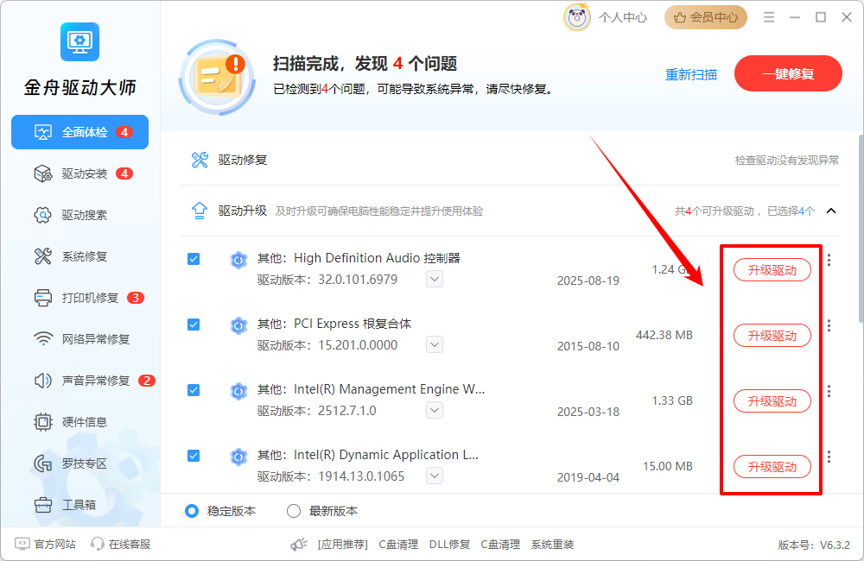Click Intel Dynamic Application gear icon
The image size is (864, 561).
pos(238,457)
